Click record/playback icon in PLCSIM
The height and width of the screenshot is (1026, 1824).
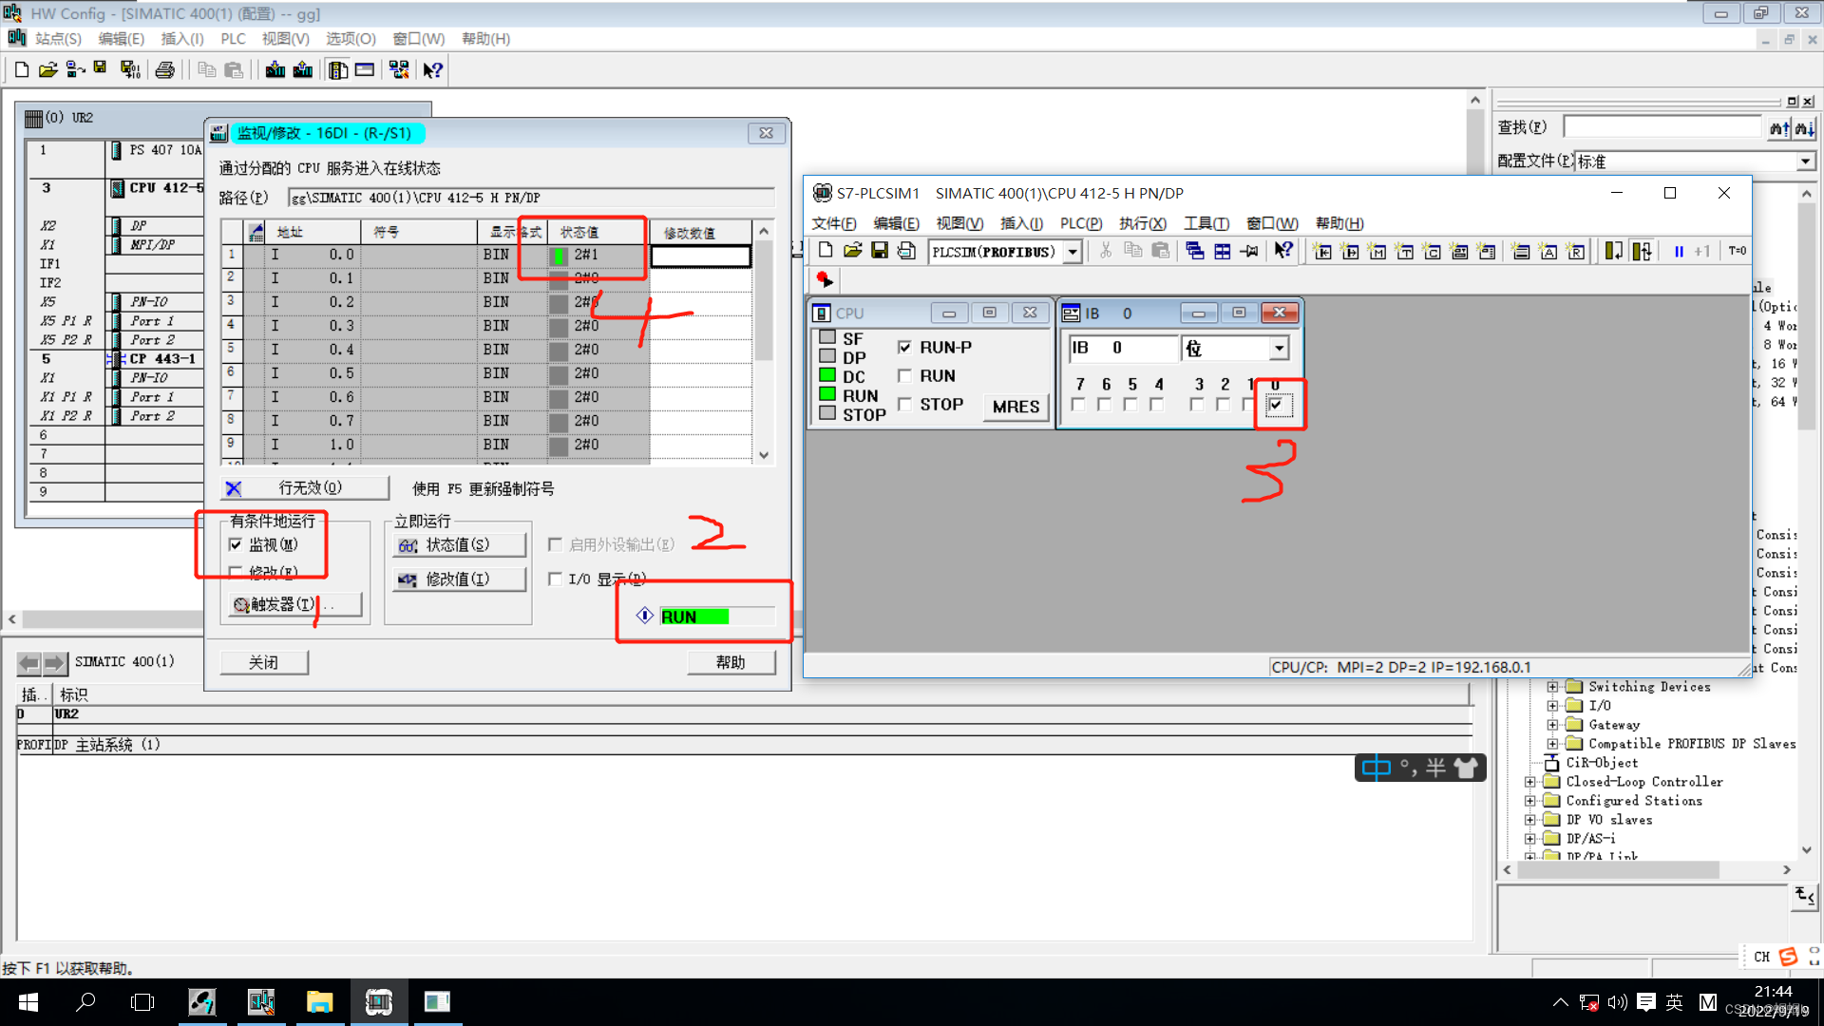point(825,279)
